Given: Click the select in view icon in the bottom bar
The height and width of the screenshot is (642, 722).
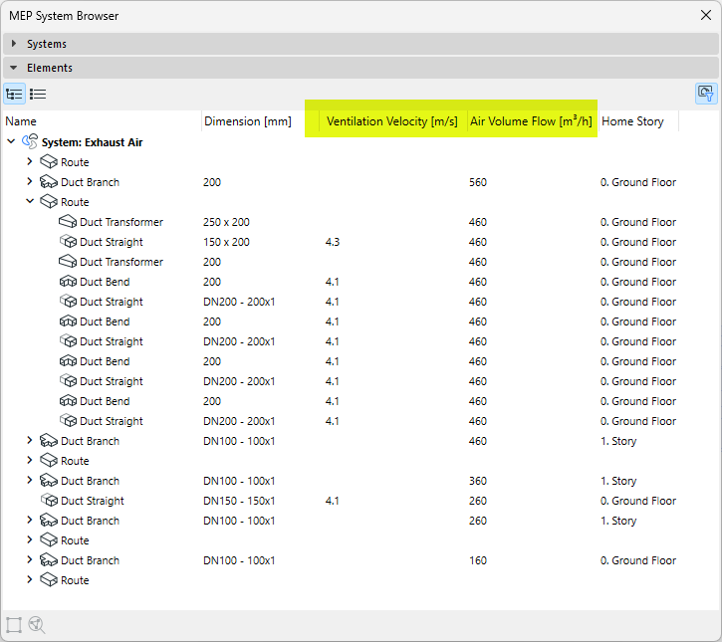Looking at the screenshot, I should pyautogui.click(x=14, y=624).
